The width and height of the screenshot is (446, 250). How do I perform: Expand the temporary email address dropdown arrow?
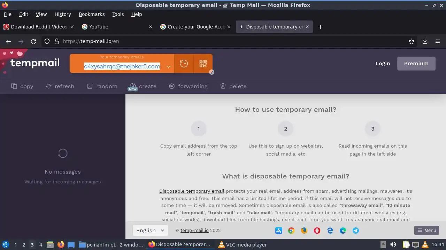(168, 67)
